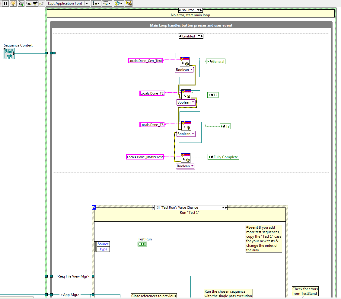Toggle Retain Wire Values button
341x299 pixels.
pos(21,3)
